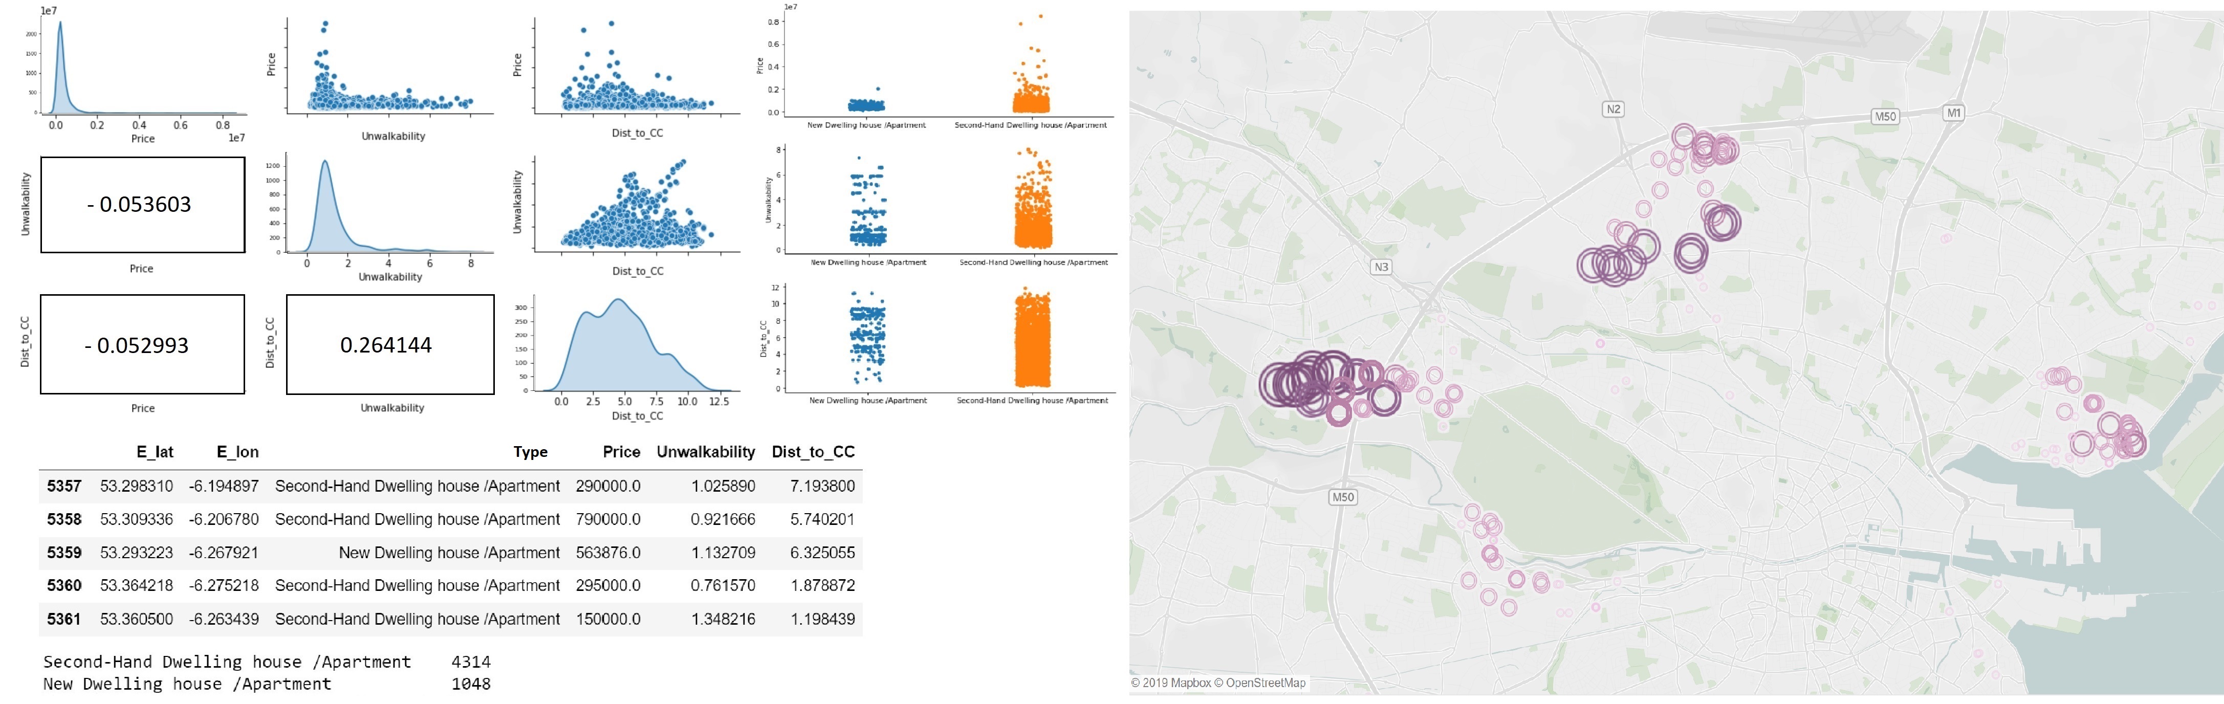This screenshot has height=704, width=2224.
Task: Click the -0.052993 correlation value box
Action: coord(142,344)
